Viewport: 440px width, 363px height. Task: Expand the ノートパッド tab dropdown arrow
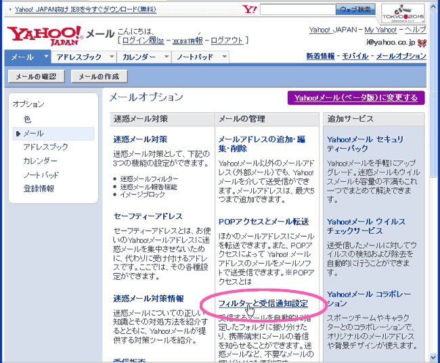225,57
